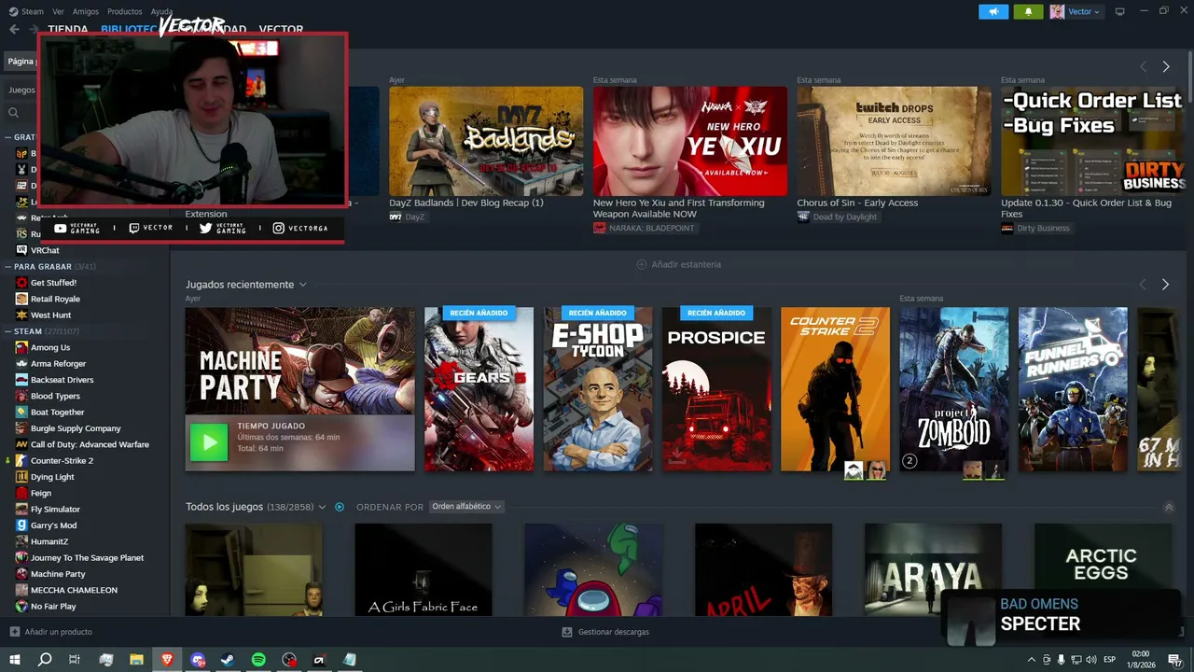Click the Counter-Strike 2 sidebar icon

point(22,460)
